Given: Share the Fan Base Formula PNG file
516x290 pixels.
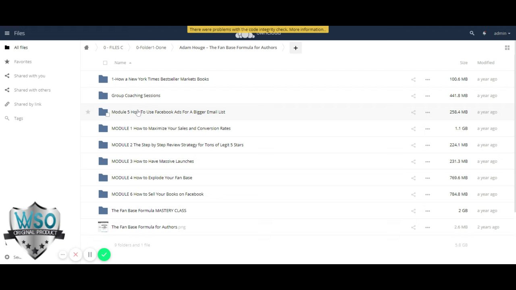Looking at the screenshot, I should click(413, 228).
